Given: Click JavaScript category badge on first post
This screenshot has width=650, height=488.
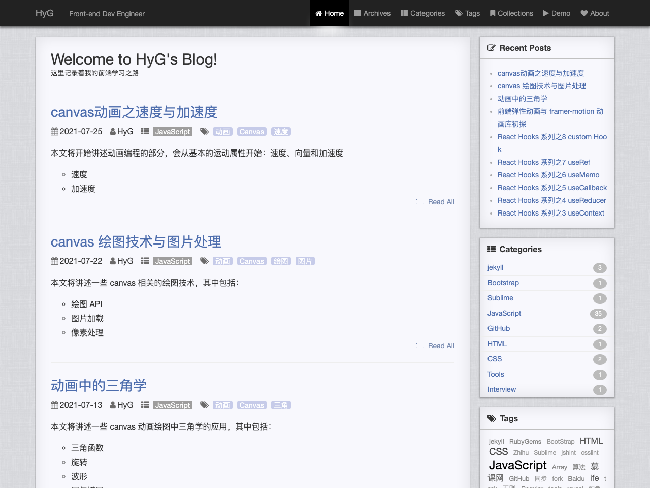Looking at the screenshot, I should click(173, 132).
